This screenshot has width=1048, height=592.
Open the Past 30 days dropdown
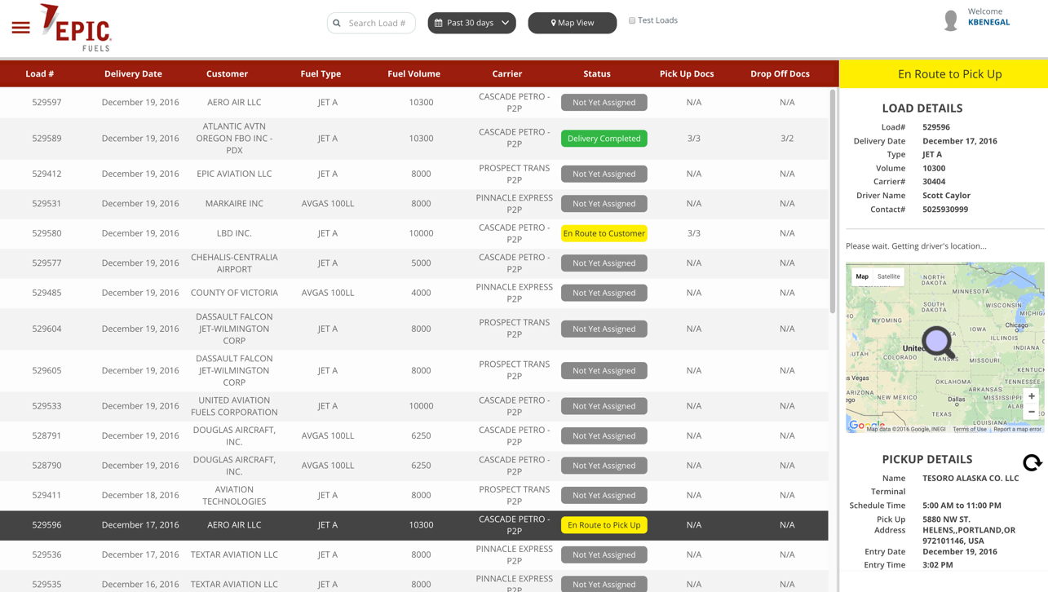(471, 23)
